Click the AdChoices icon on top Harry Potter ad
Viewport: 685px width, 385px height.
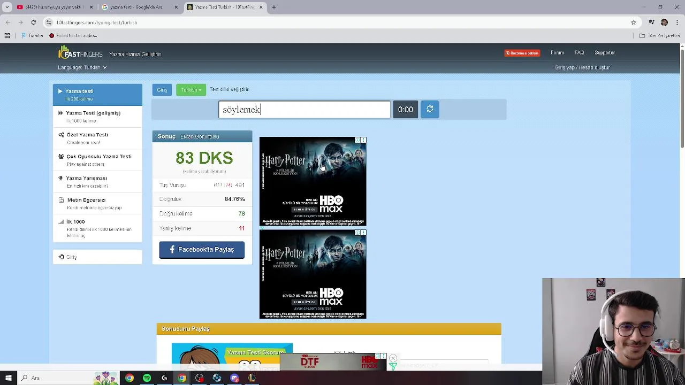point(357,140)
